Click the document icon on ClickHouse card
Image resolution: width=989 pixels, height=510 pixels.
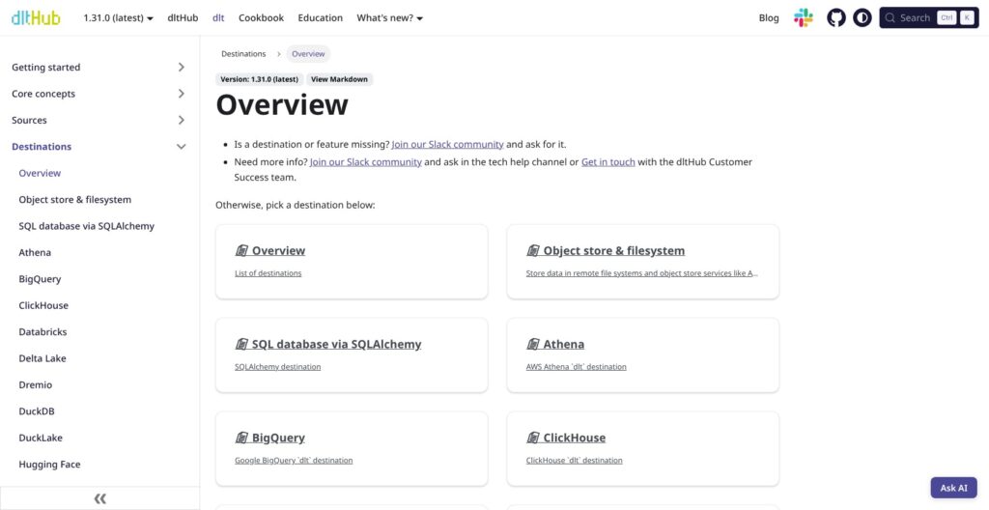pyautogui.click(x=533, y=438)
